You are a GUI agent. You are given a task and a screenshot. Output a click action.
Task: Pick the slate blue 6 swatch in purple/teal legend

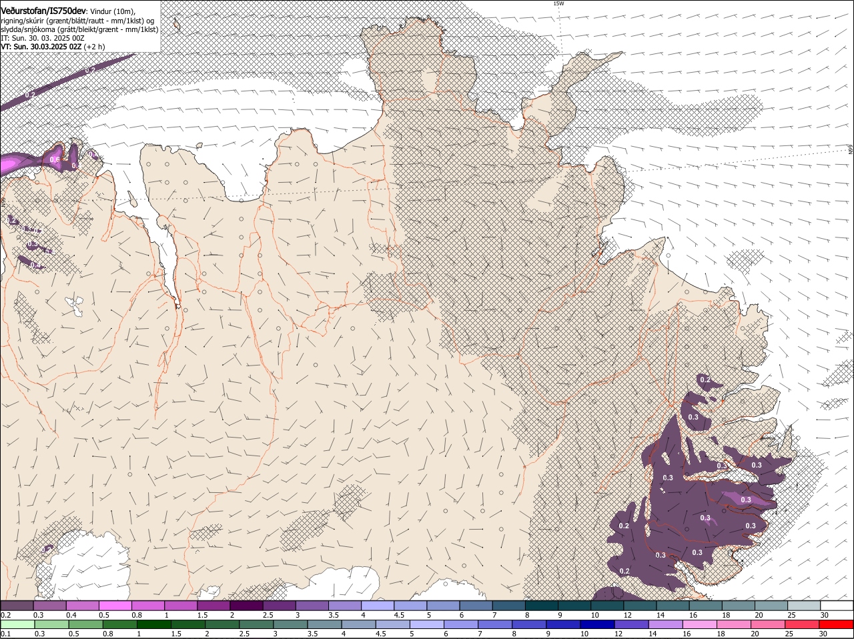tap(476, 606)
